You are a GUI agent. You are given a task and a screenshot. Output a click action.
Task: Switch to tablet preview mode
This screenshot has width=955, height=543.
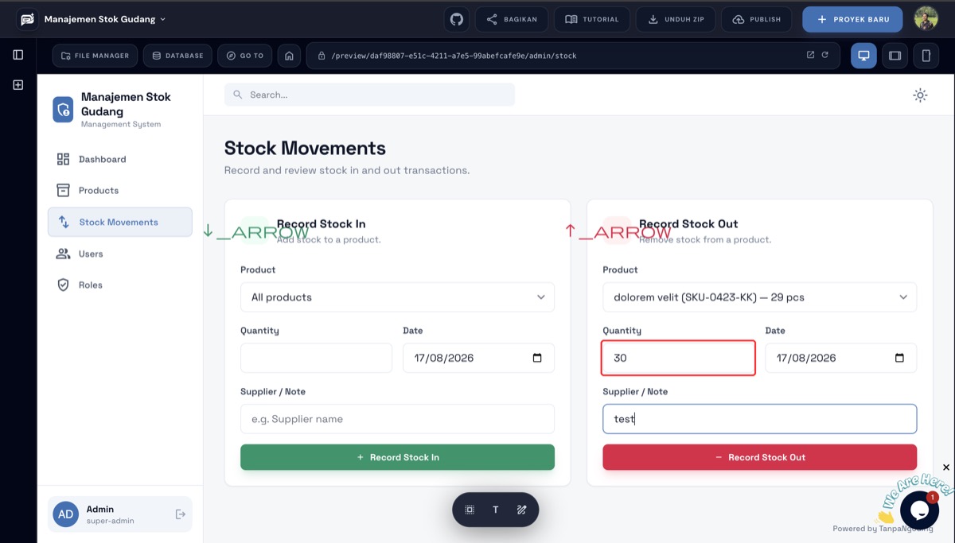pos(895,56)
